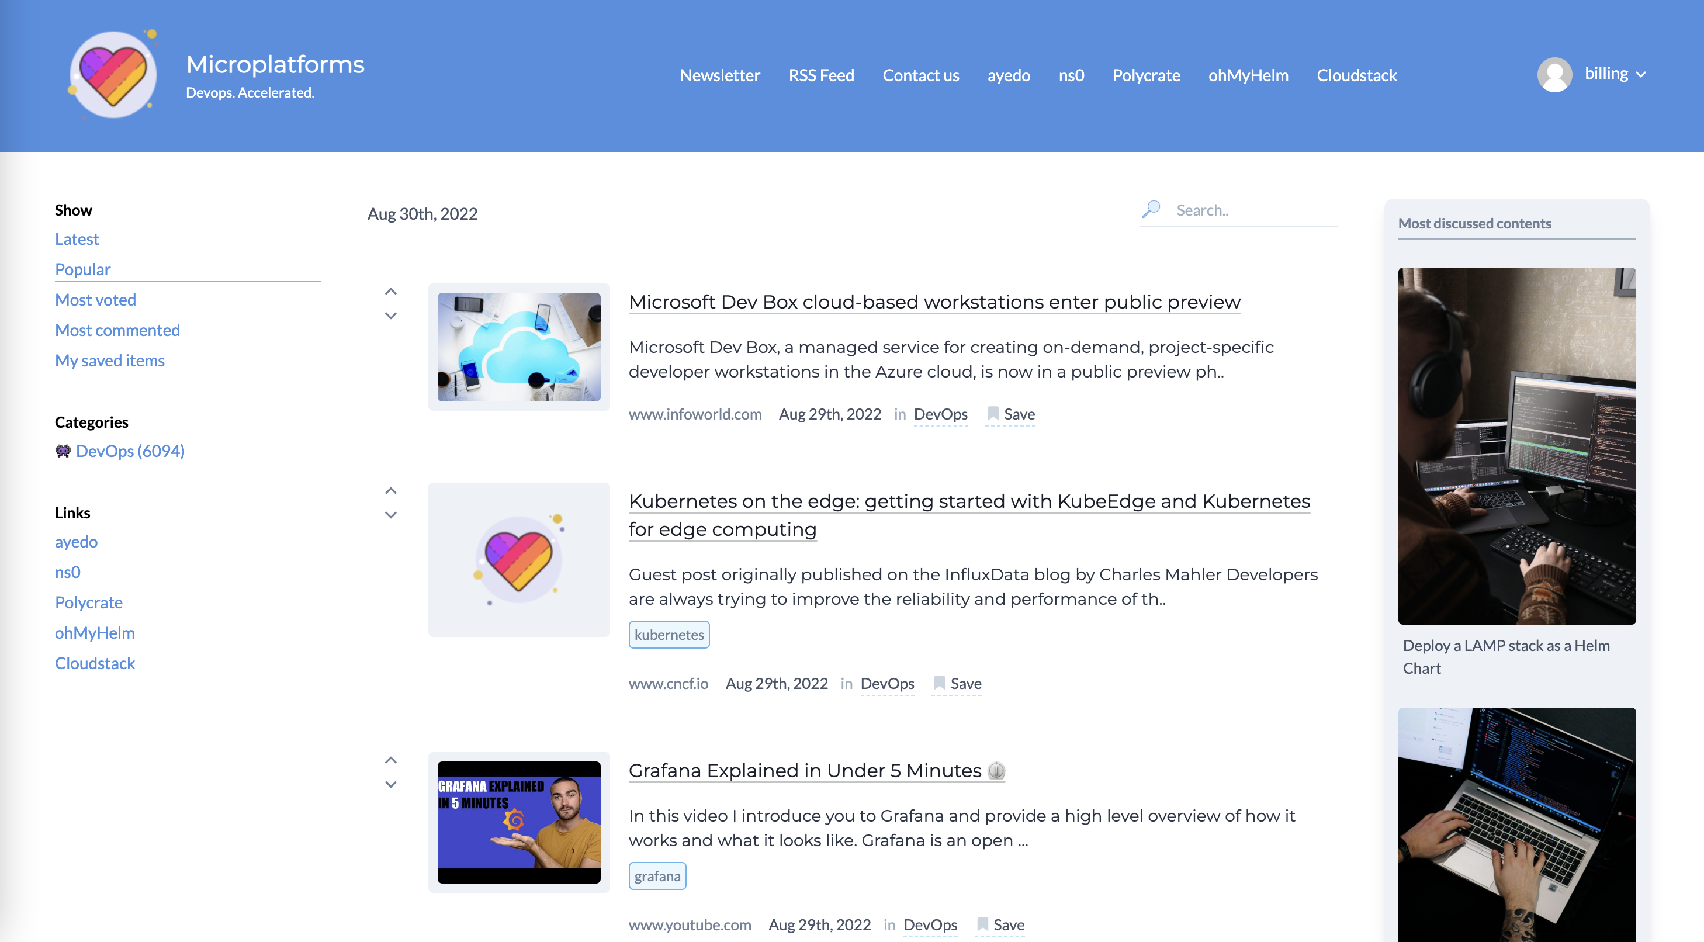Open the billing account dropdown
The width and height of the screenshot is (1704, 942).
(1615, 74)
